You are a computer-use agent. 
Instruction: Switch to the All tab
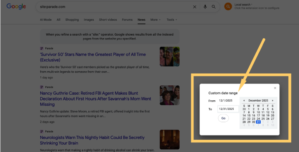58,20
